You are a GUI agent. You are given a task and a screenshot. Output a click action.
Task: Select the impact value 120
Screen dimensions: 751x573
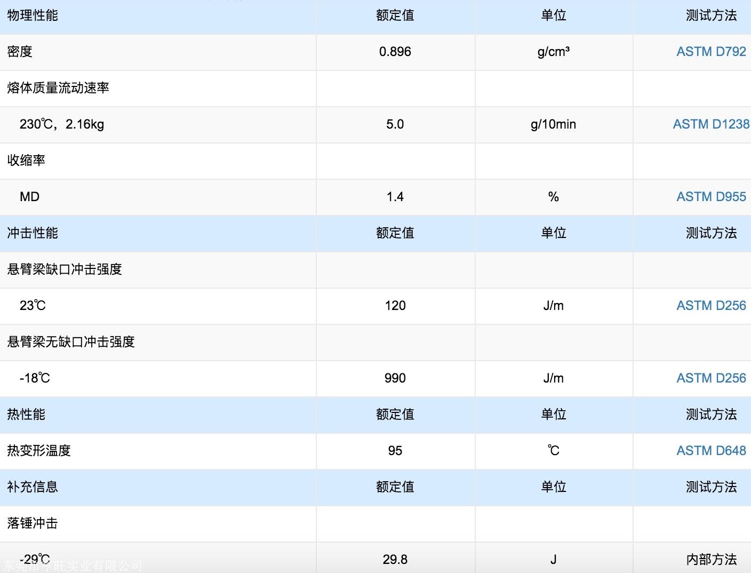pyautogui.click(x=395, y=306)
